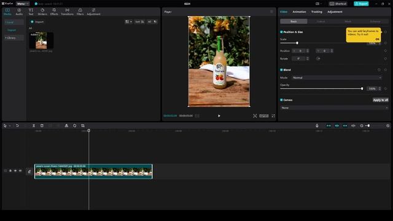Click the Apply to all button
The image size is (393, 221).
[381, 100]
